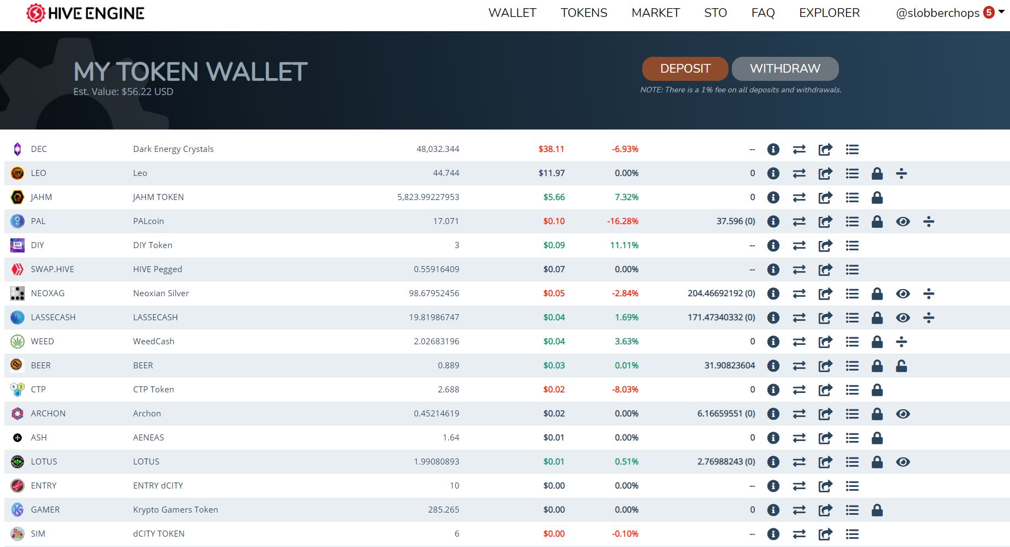Click delegate divide icon for WEED
Screen dimensions: 1010x547
pos(902,342)
